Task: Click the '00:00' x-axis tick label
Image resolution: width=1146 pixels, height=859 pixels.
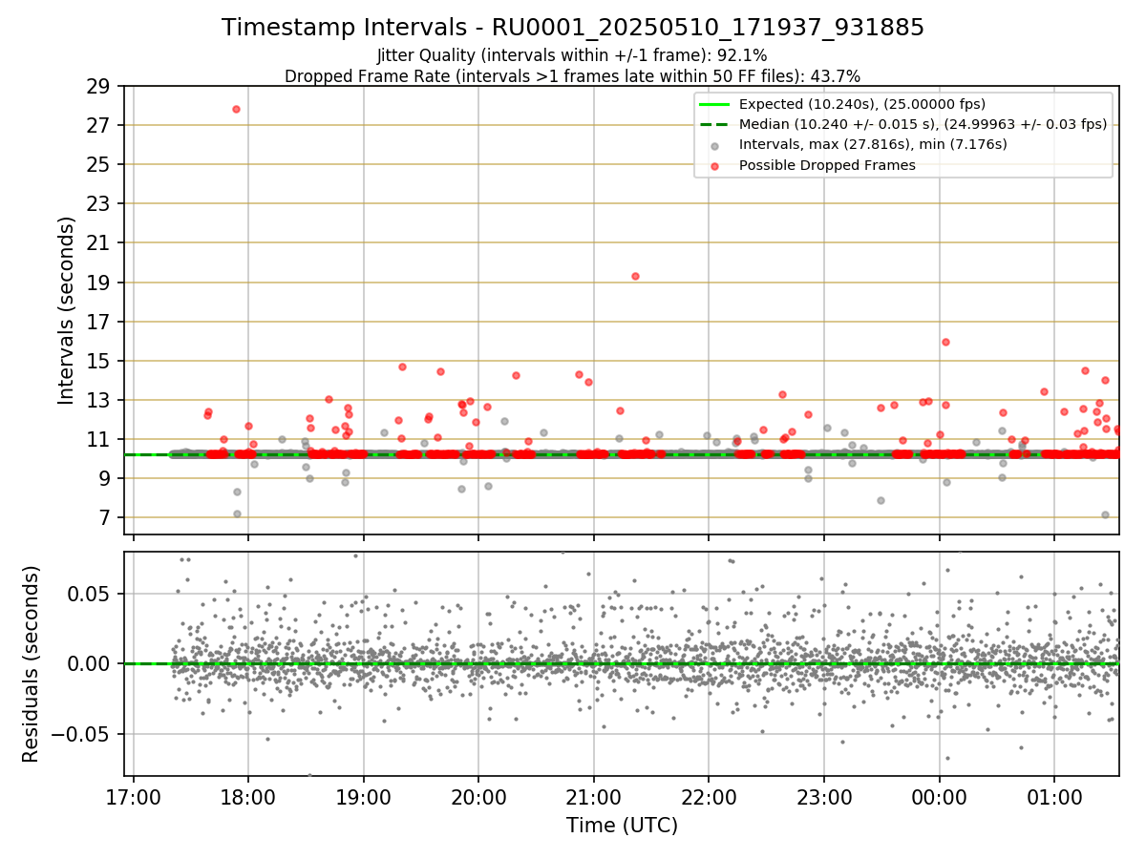Action: (x=940, y=796)
